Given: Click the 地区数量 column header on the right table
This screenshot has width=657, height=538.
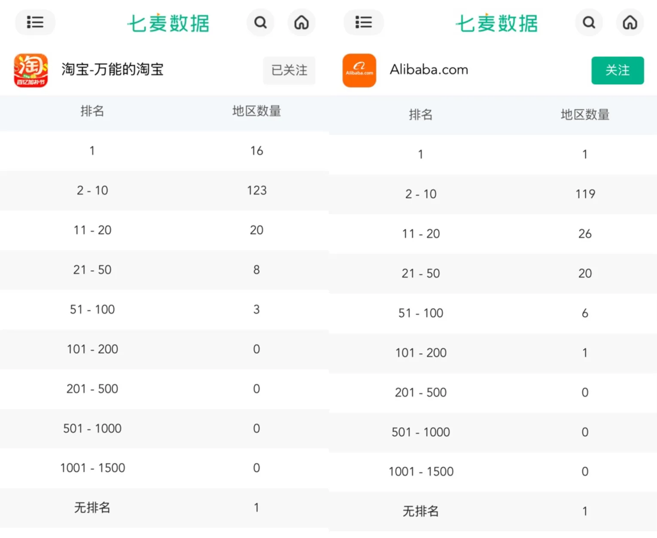Looking at the screenshot, I should 584,115.
